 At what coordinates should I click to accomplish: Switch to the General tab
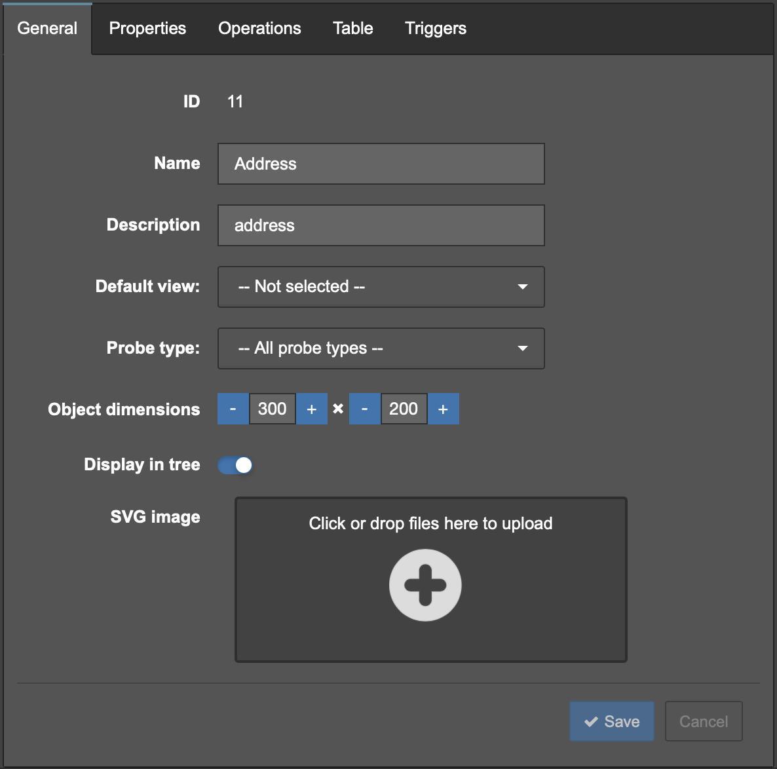click(47, 28)
